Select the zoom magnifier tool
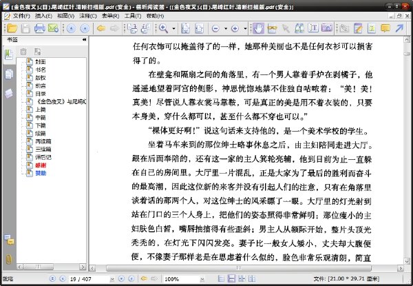This screenshot has height=286, width=413. (163, 28)
